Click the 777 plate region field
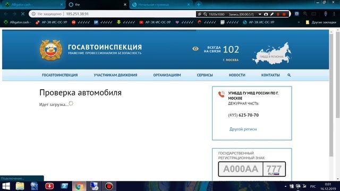 click(x=274, y=169)
